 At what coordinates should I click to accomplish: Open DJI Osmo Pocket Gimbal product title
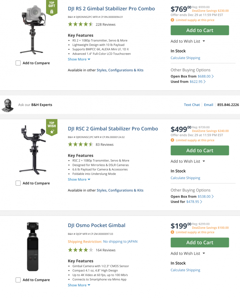[96, 225]
